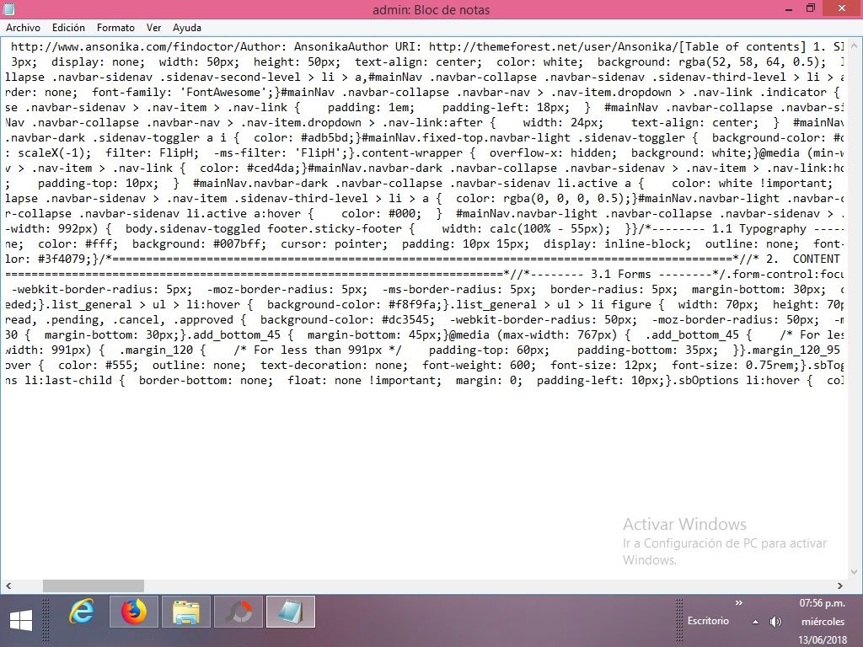Click the horizontal scrollbar right arrow
The width and height of the screenshot is (863, 647).
point(840,586)
